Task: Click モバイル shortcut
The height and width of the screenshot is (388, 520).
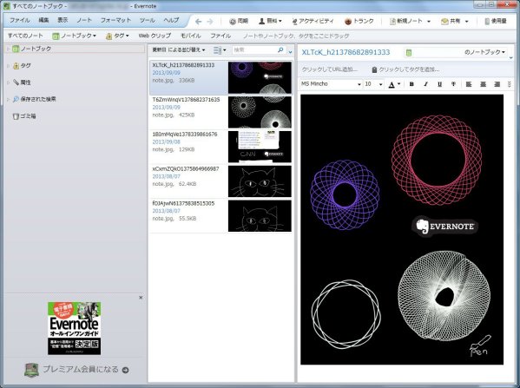Action: pyautogui.click(x=191, y=36)
